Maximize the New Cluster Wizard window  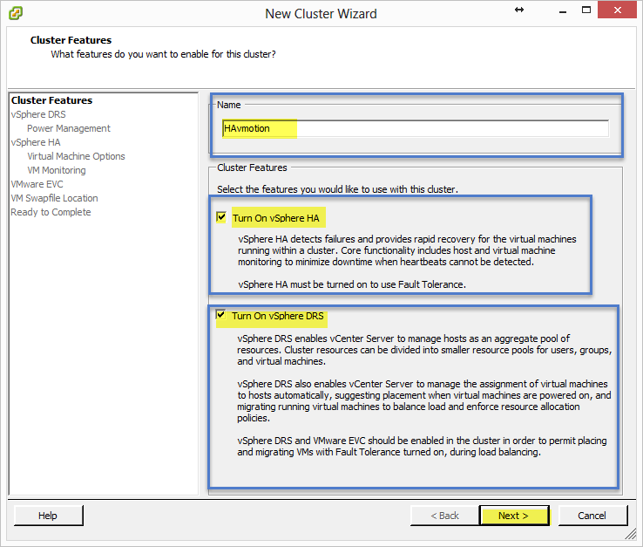[x=586, y=10]
